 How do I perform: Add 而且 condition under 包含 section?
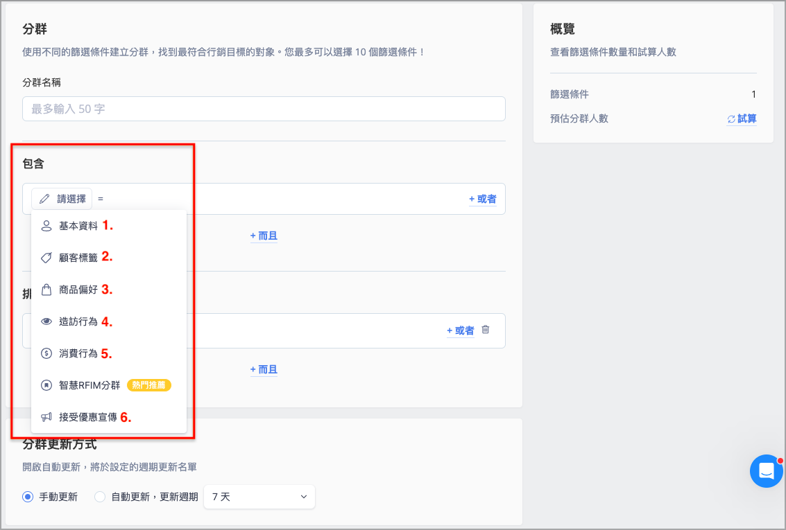[x=264, y=236]
